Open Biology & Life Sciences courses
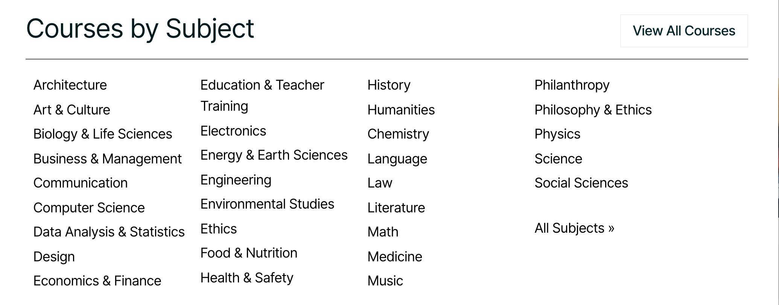The width and height of the screenshot is (779, 305). coord(102,134)
